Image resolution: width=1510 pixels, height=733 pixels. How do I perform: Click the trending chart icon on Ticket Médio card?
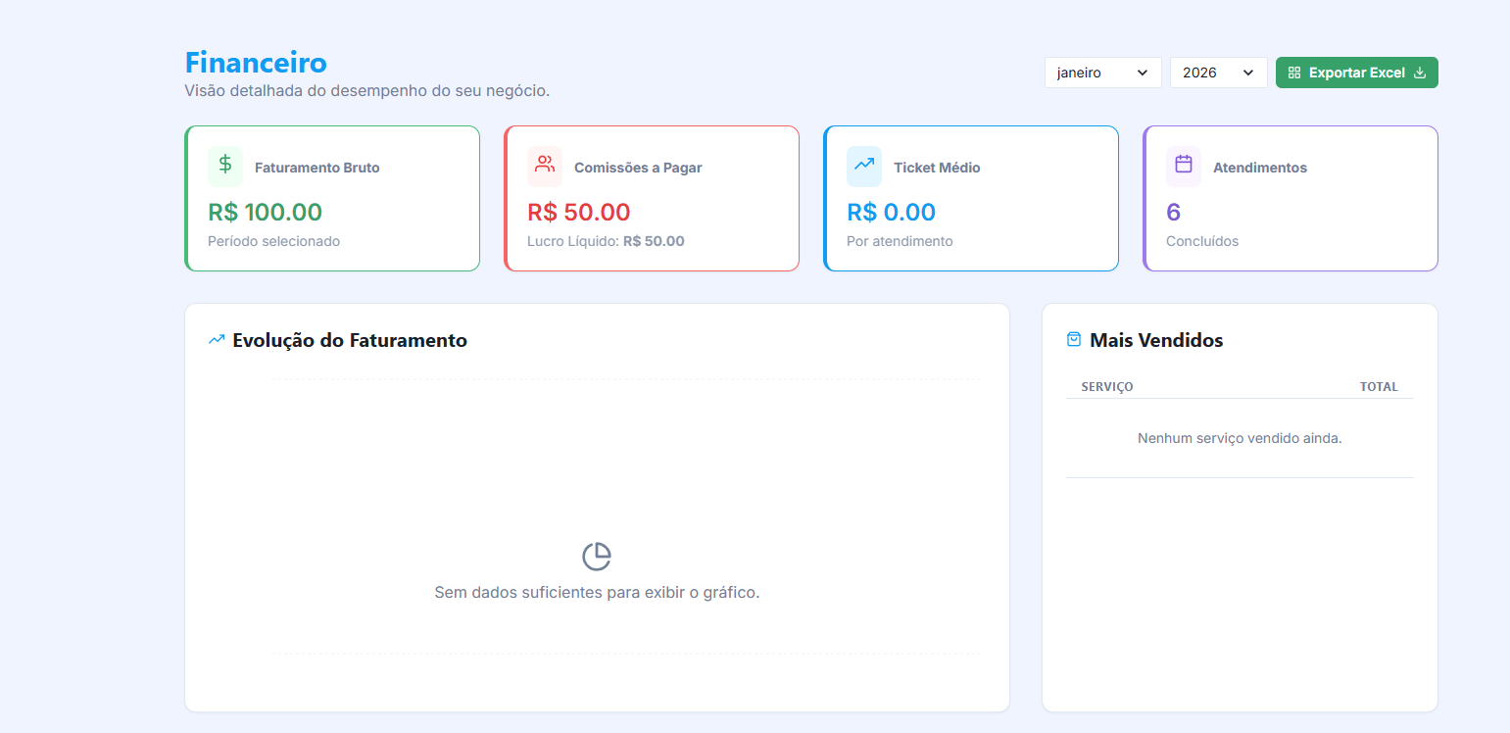[x=863, y=167]
